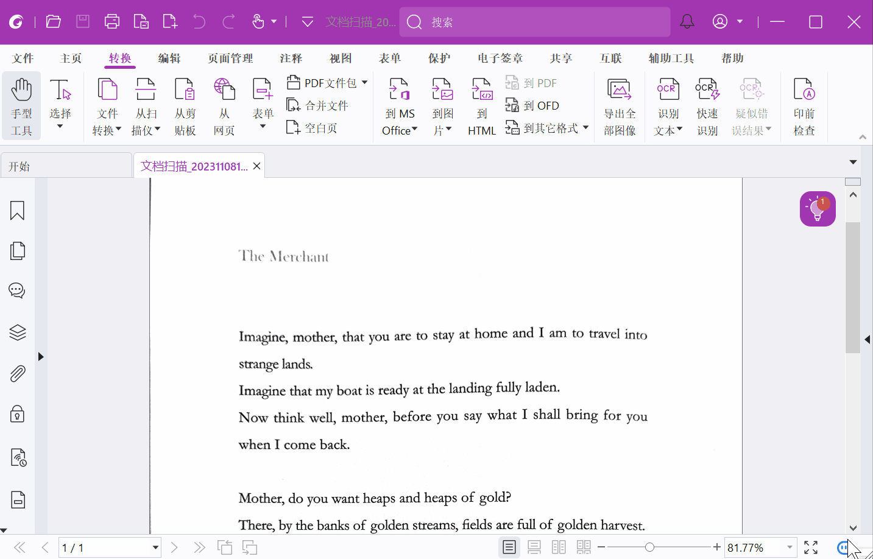Switch to 注释 ribbon tab
The image size is (873, 559).
click(x=291, y=58)
